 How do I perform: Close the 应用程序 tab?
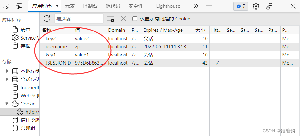pyautogui.click(x=57, y=6)
